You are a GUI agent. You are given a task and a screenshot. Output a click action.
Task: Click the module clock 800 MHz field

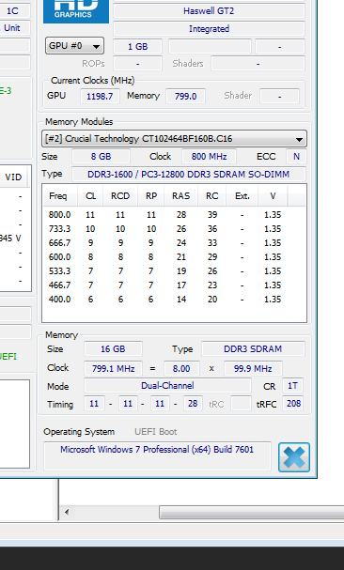point(209,157)
